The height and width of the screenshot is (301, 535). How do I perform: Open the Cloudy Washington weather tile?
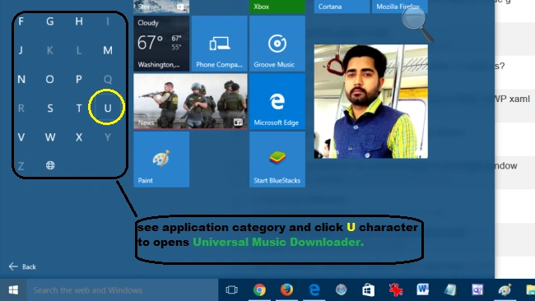click(x=161, y=44)
